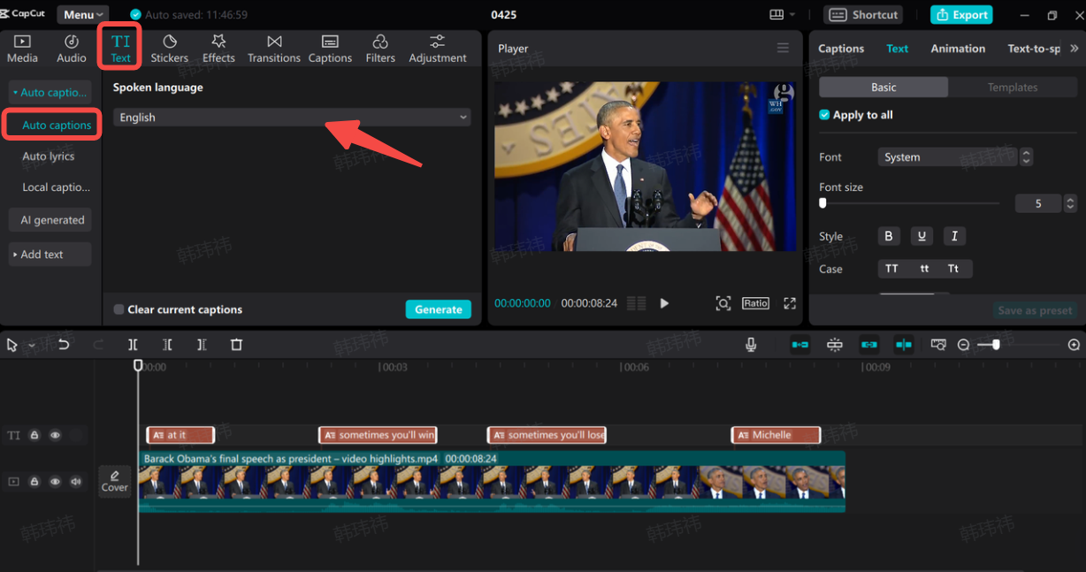This screenshot has width=1086, height=572.
Task: Click the focus/scan frame icon in Player
Action: [x=723, y=303]
